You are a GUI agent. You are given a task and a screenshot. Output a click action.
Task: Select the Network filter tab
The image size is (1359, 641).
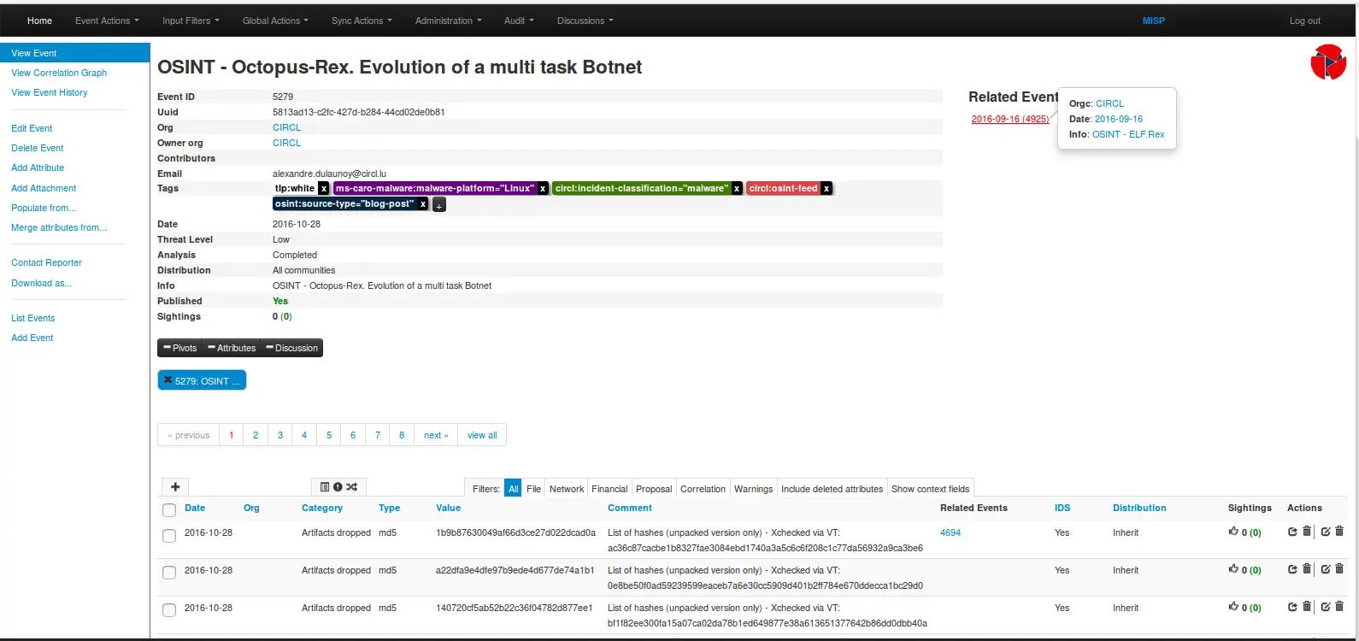[566, 489]
